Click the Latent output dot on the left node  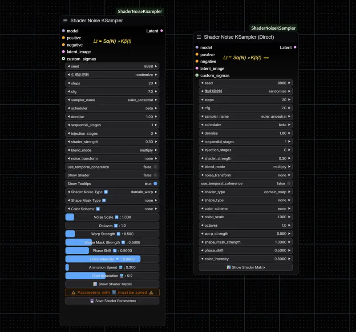click(162, 31)
